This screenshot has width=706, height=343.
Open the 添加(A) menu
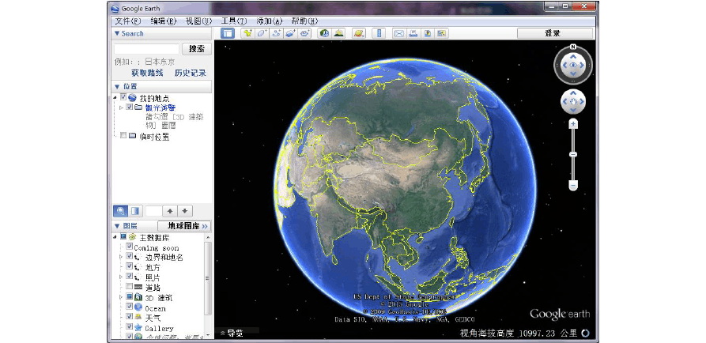270,21
